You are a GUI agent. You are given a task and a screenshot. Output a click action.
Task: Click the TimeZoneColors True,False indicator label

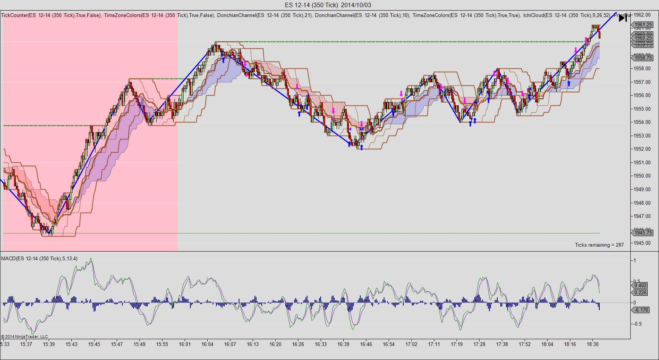[159, 15]
